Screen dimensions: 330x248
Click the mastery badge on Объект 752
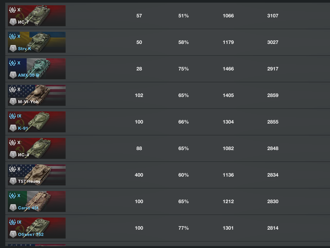13,234
